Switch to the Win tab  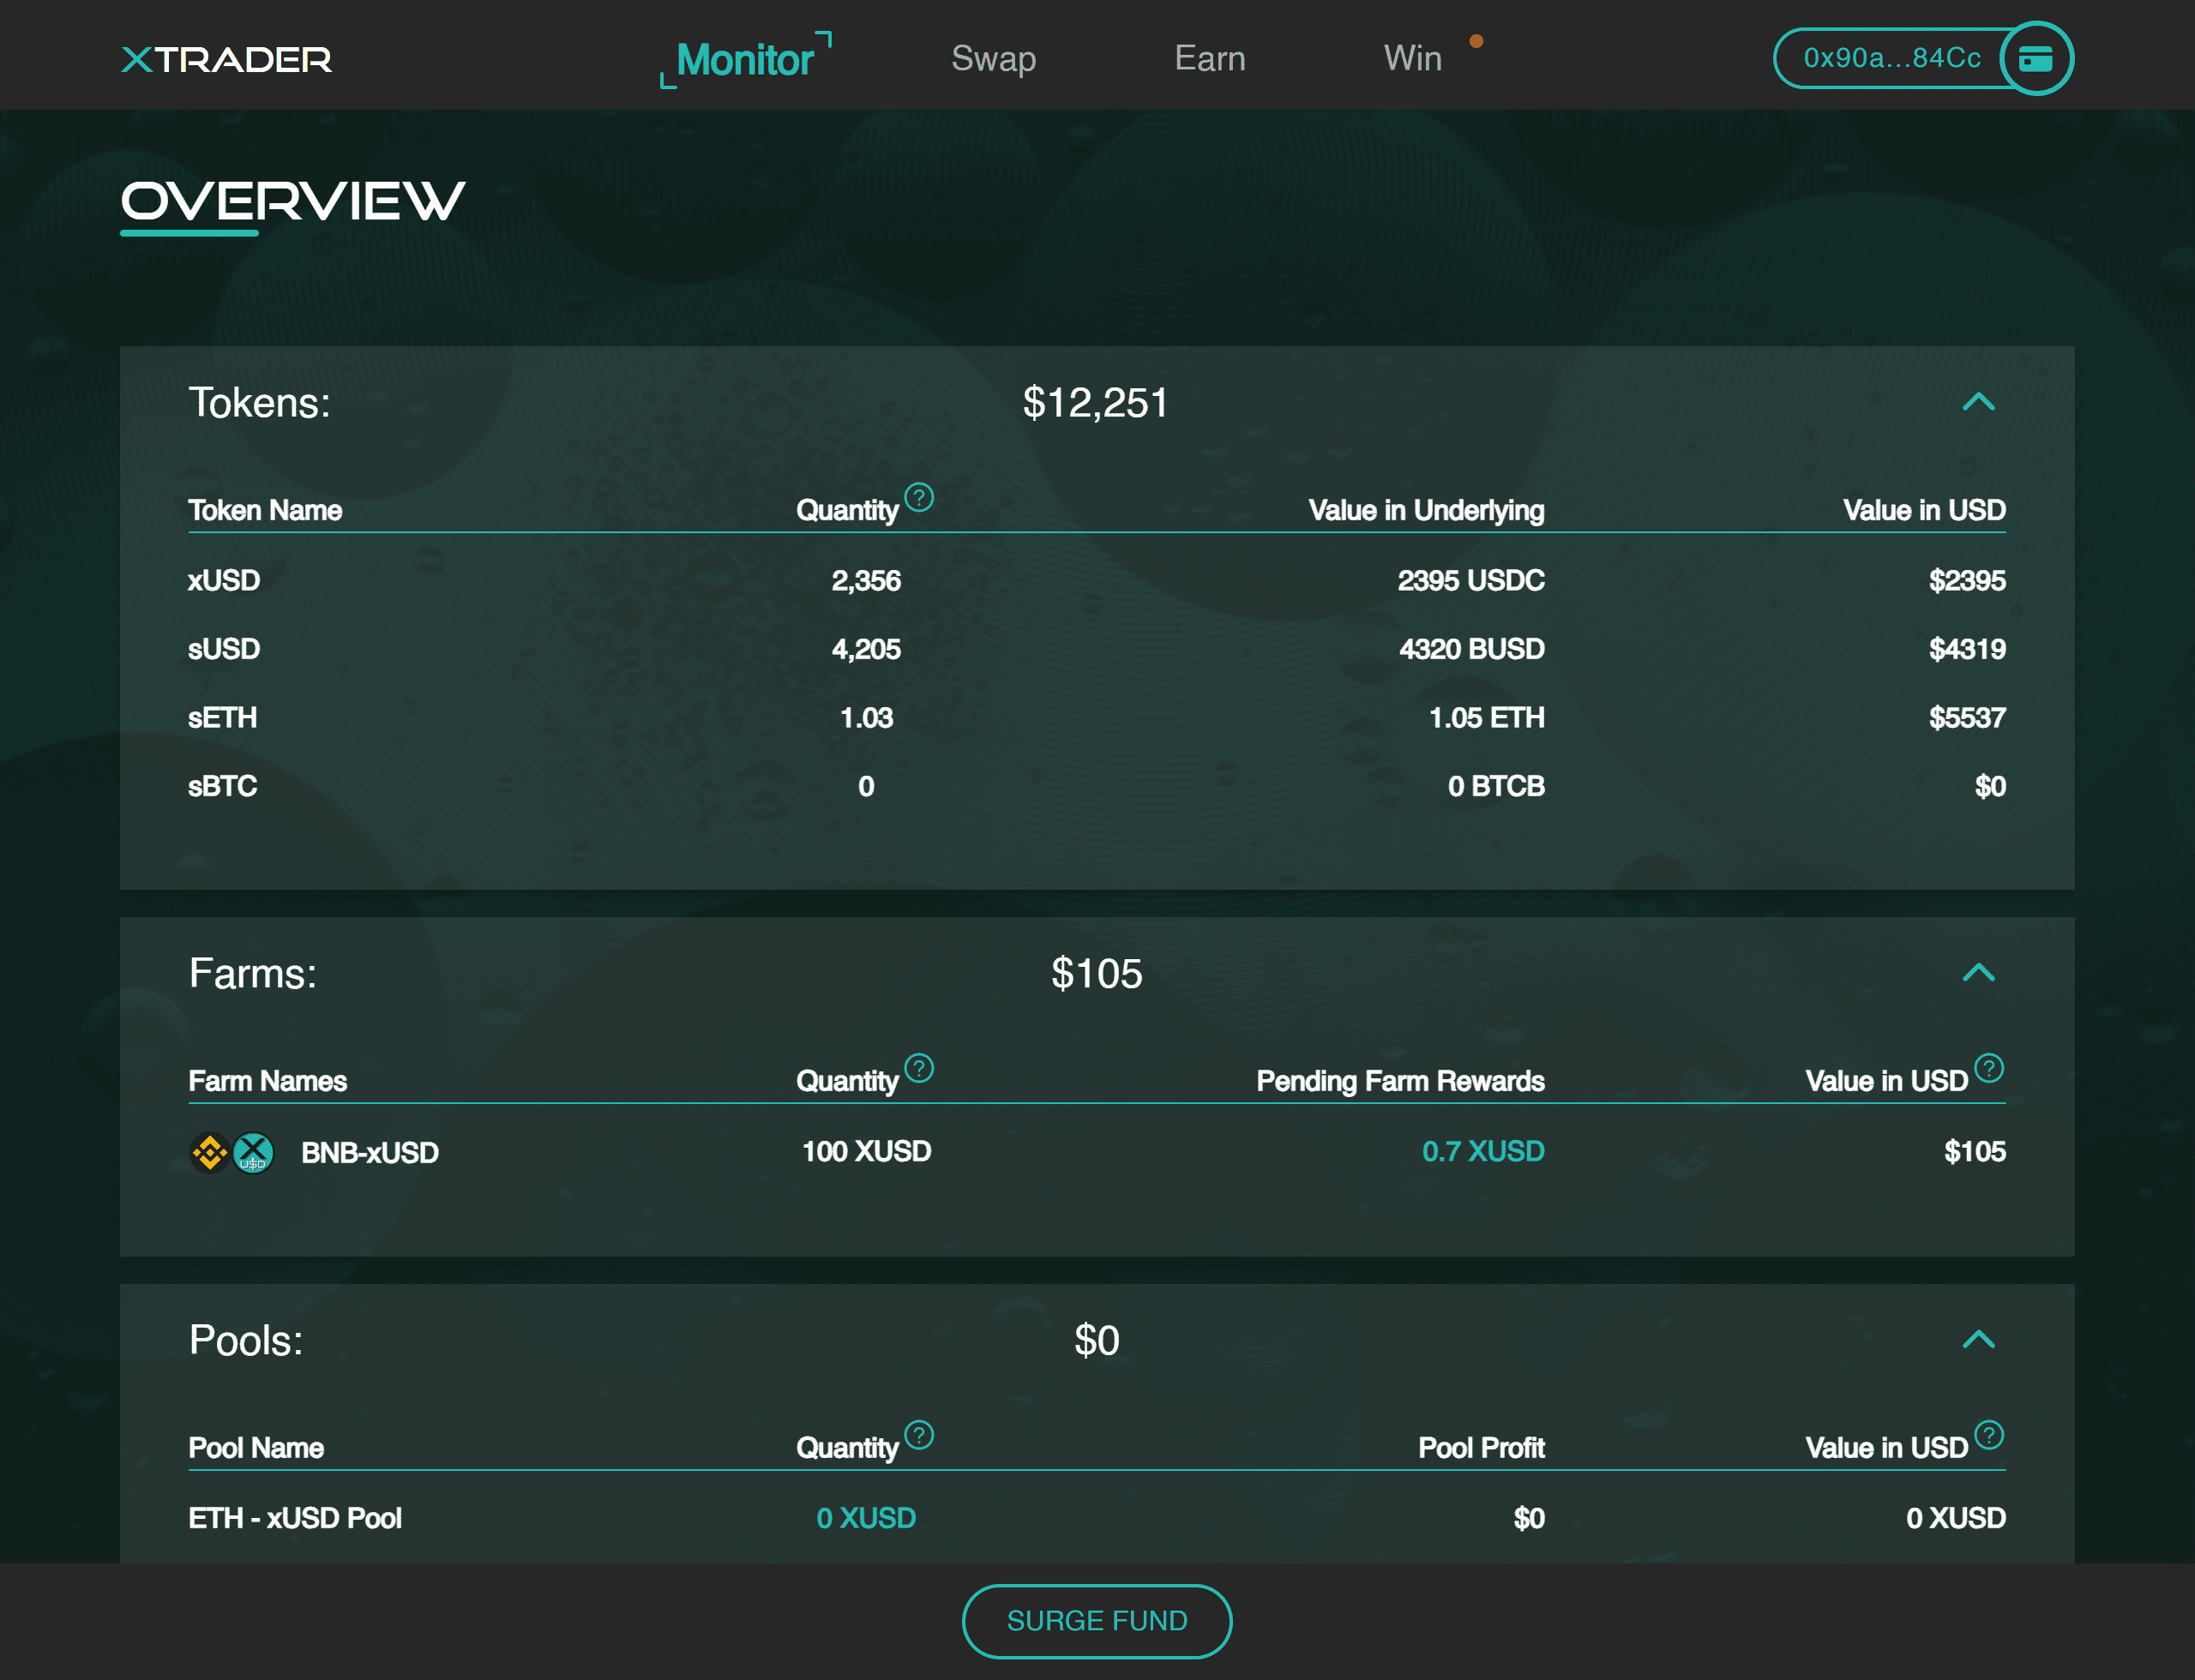1413,58
